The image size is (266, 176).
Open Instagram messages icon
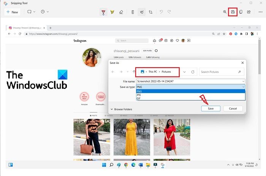160,40
